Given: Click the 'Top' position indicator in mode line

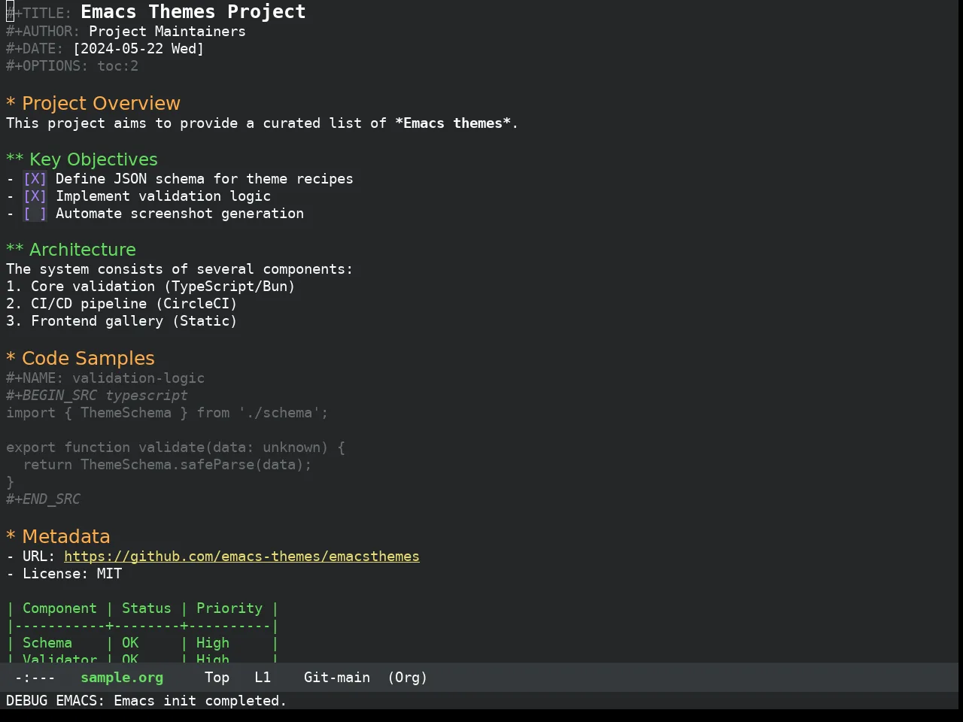Looking at the screenshot, I should tap(217, 678).
